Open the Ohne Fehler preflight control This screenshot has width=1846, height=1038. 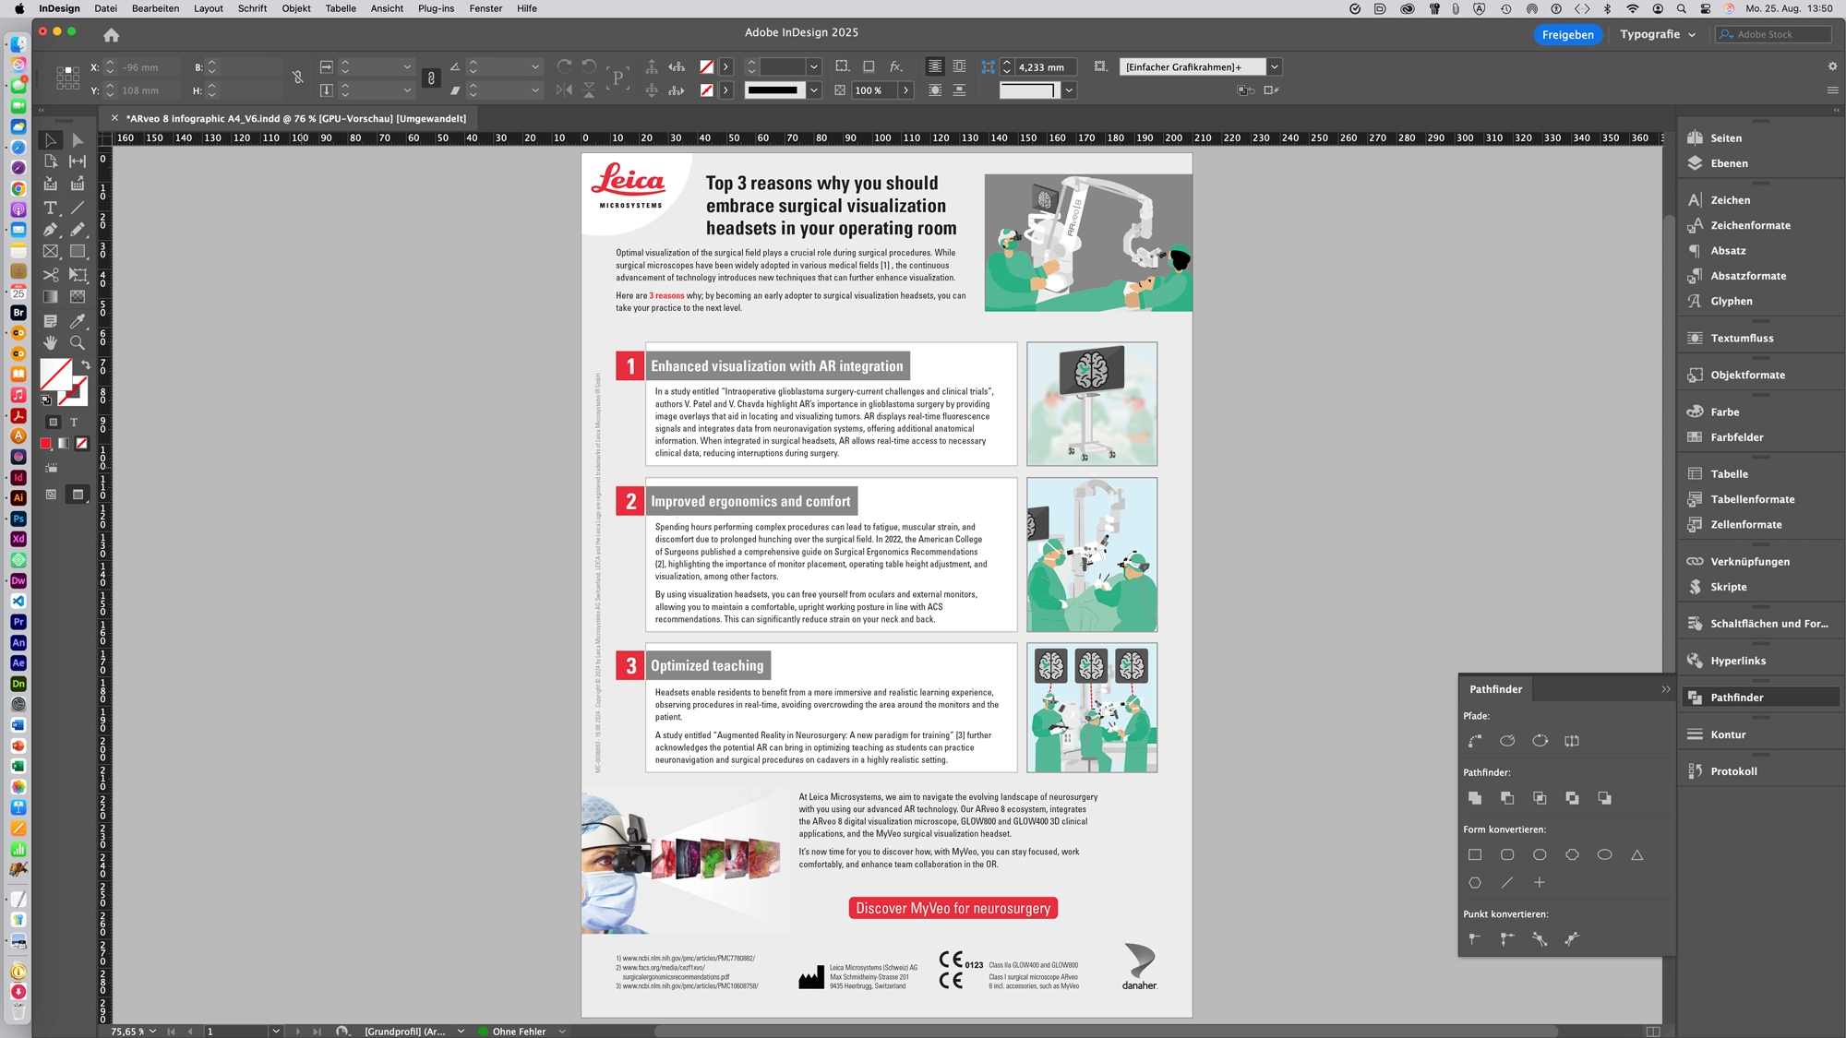pos(521,1032)
